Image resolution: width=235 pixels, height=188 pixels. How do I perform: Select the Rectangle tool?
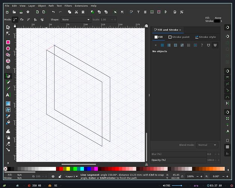pos(8,42)
